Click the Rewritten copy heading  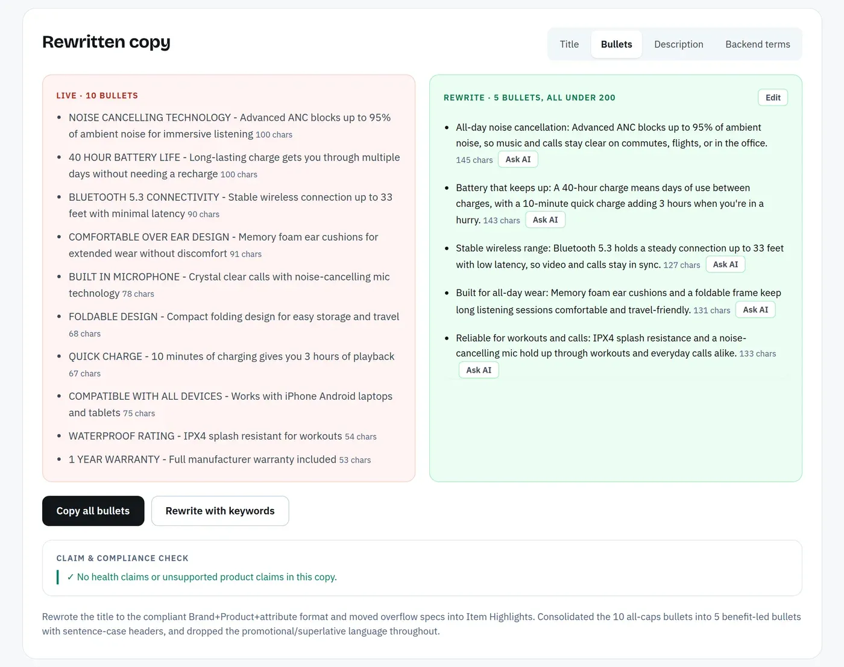(106, 42)
